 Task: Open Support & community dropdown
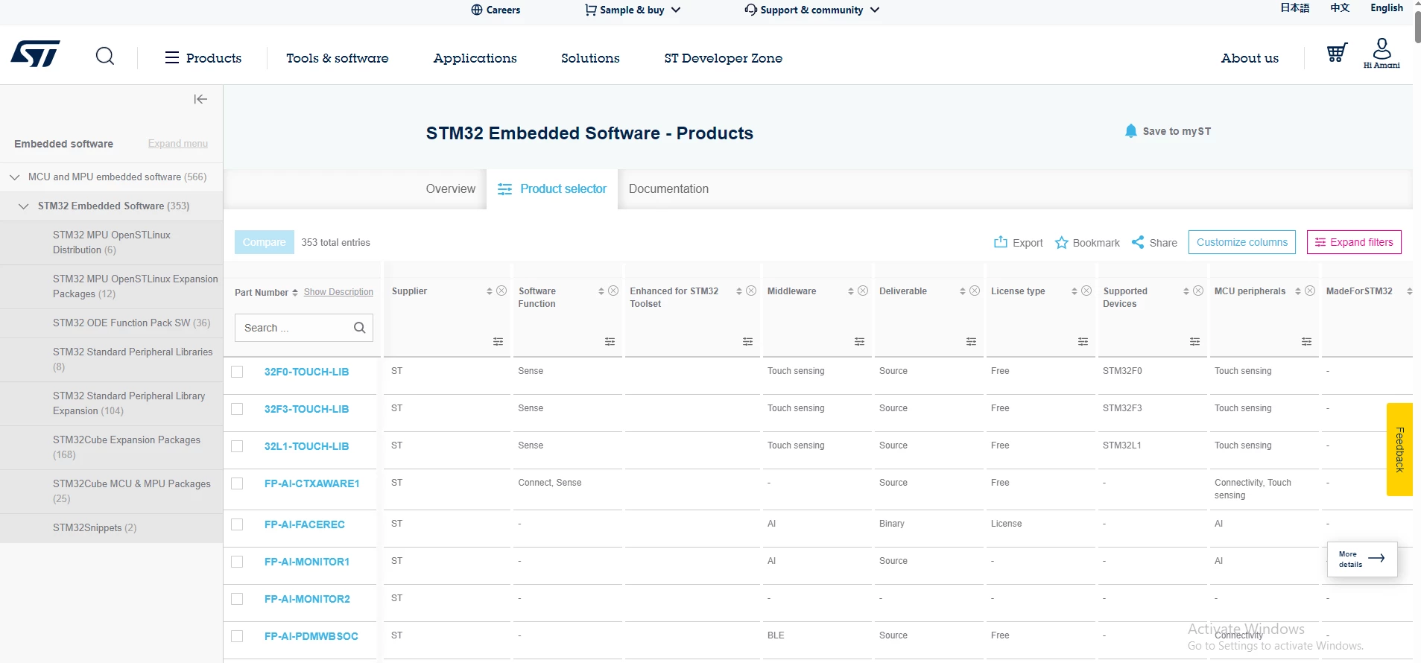coord(811,10)
